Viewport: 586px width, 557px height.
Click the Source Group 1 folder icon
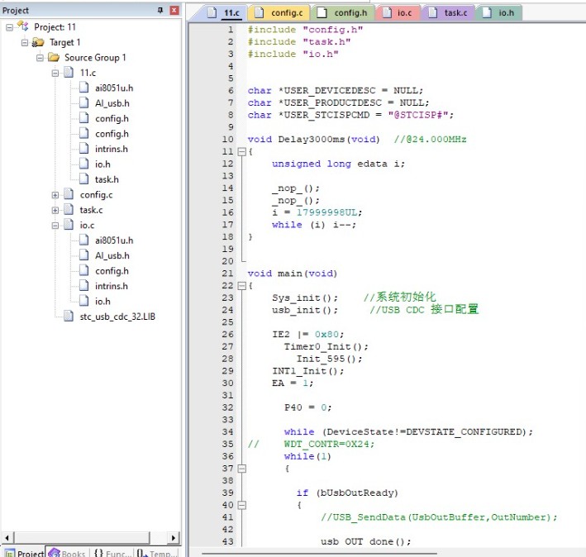click(54, 58)
